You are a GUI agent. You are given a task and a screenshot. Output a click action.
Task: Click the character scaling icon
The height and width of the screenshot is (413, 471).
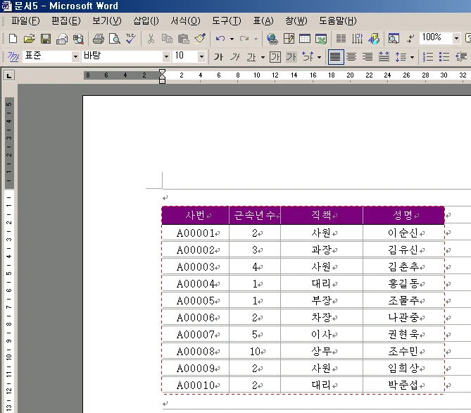pyautogui.click(x=308, y=56)
